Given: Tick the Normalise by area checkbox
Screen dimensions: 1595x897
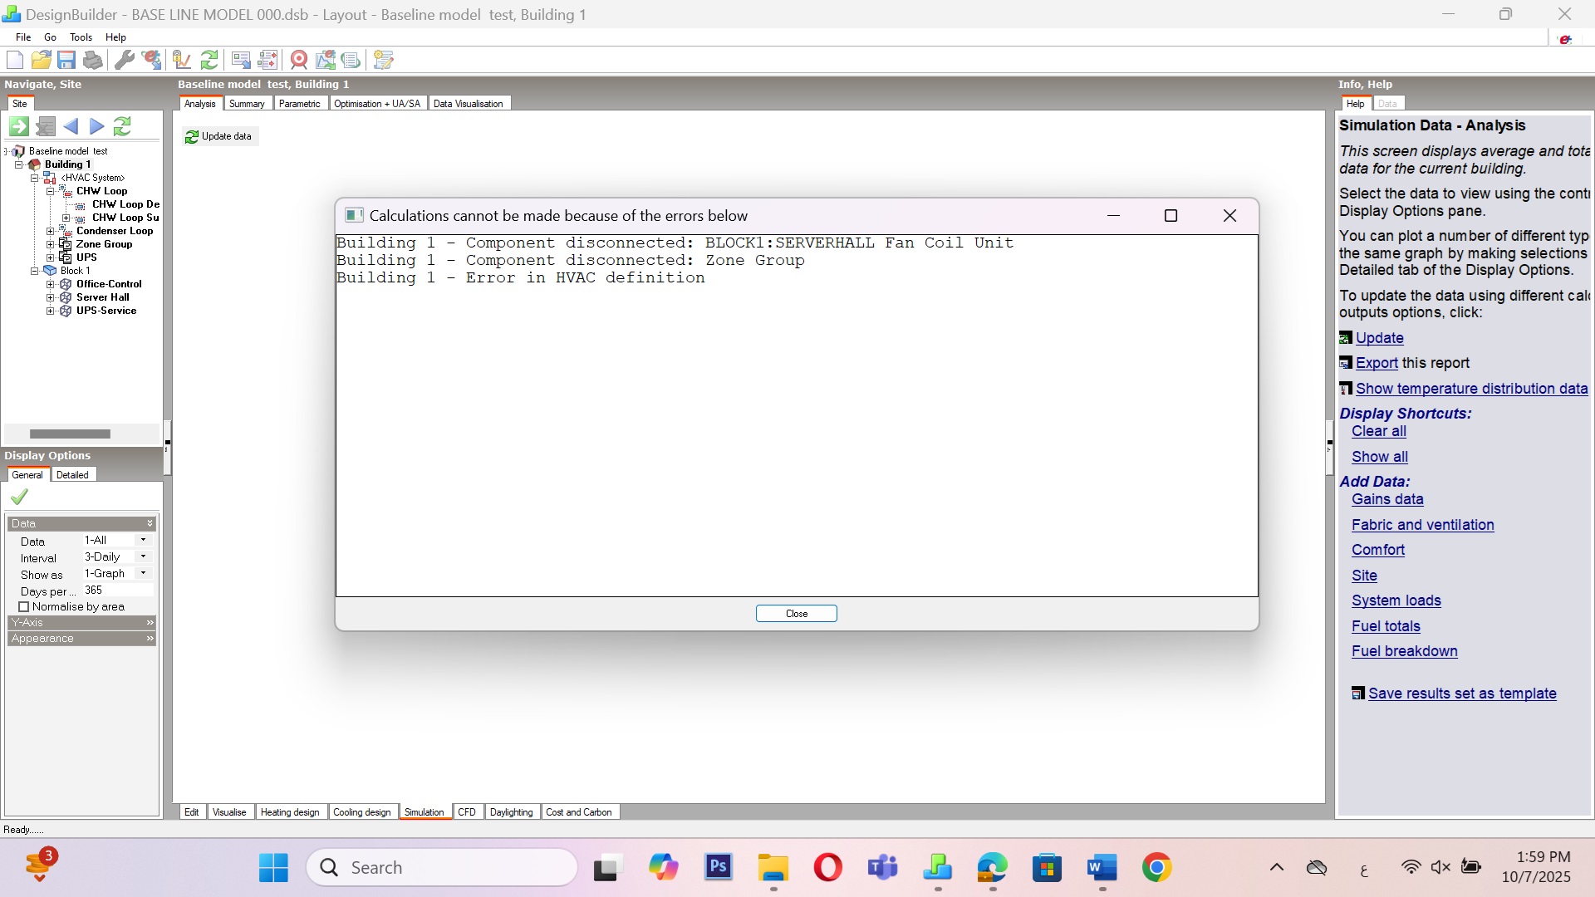Looking at the screenshot, I should coord(24,607).
